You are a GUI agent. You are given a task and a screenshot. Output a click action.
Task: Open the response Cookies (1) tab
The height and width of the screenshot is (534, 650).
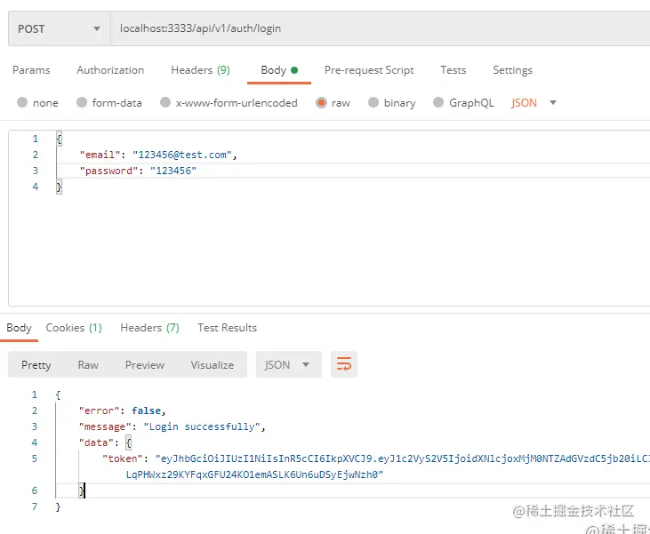[74, 328]
